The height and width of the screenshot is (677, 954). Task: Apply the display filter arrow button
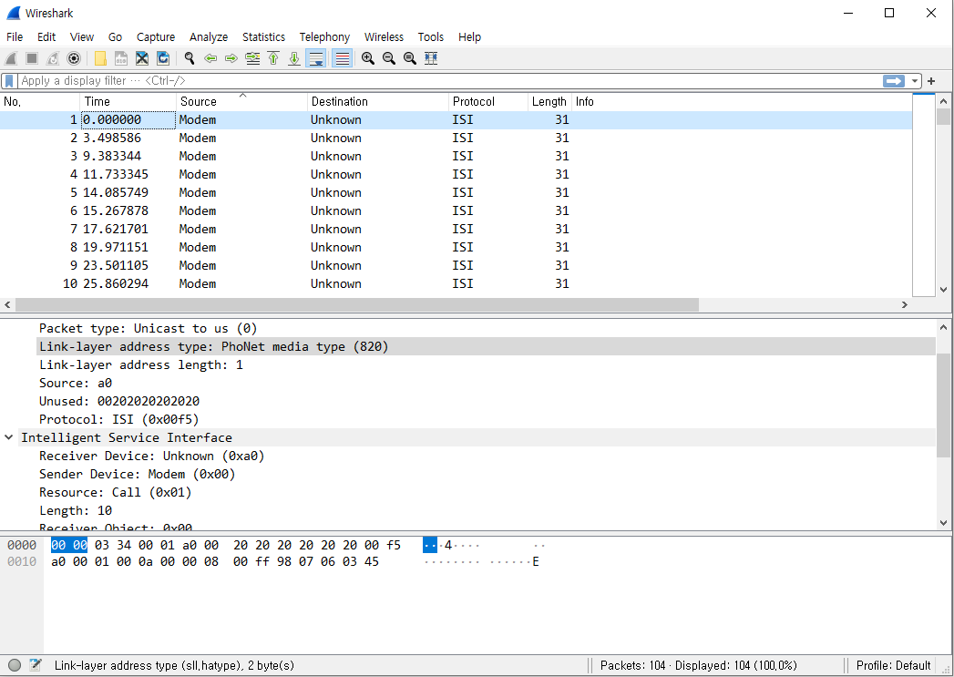tap(894, 81)
